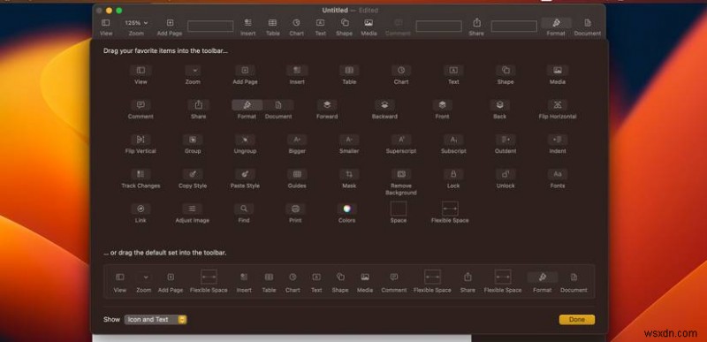Pick the Subscript icon
The image size is (707, 342).
(453, 140)
